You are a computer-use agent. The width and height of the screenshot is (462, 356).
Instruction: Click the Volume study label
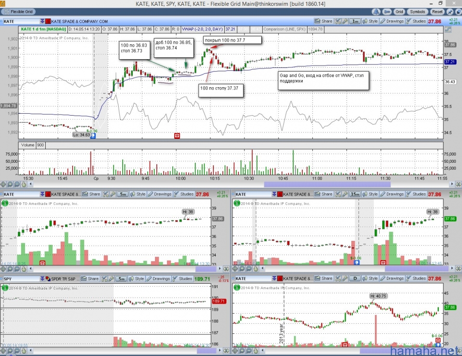pyautogui.click(x=28, y=145)
